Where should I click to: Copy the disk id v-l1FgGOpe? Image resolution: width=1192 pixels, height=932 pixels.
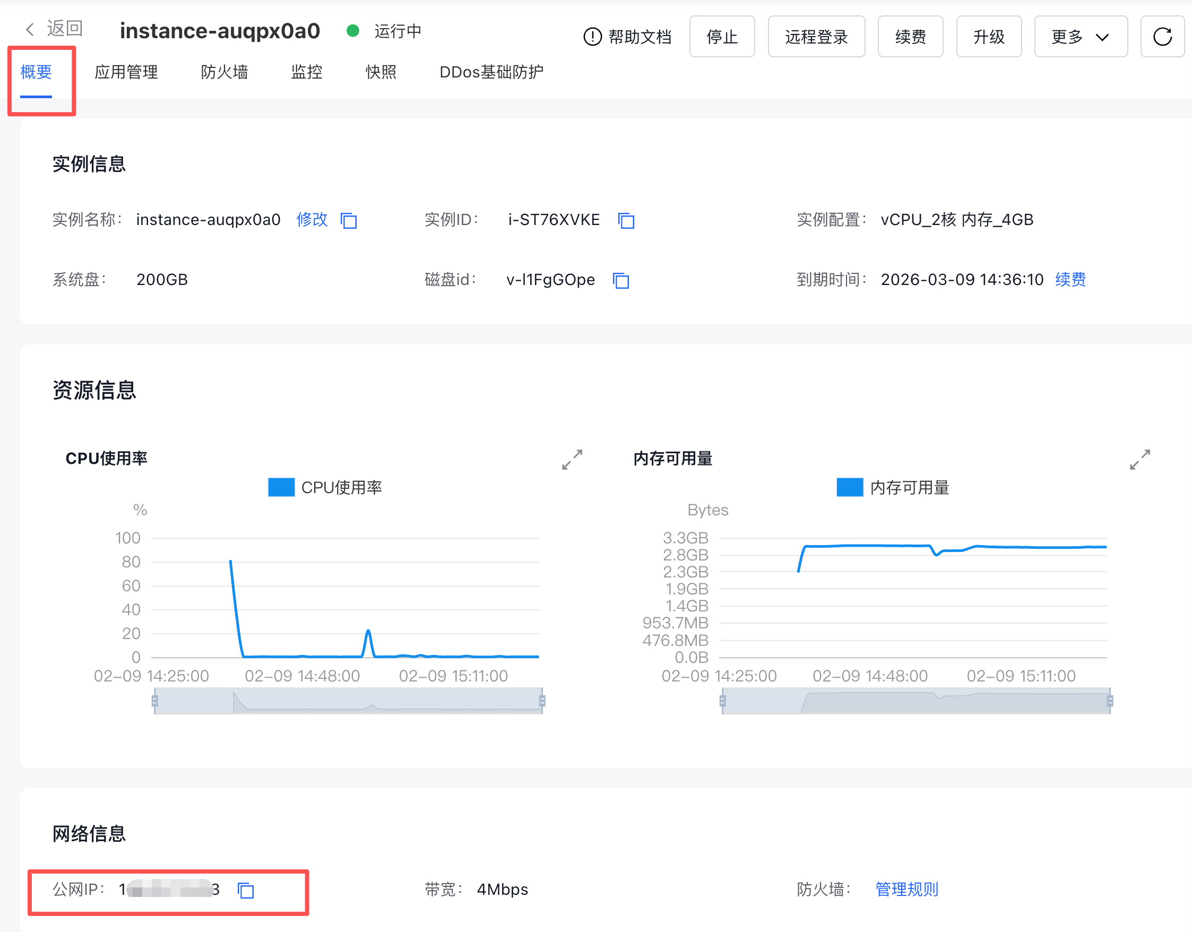[x=620, y=280]
